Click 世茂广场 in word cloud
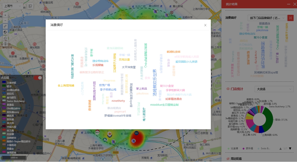This screenshot has width=297, height=162. point(104,85)
